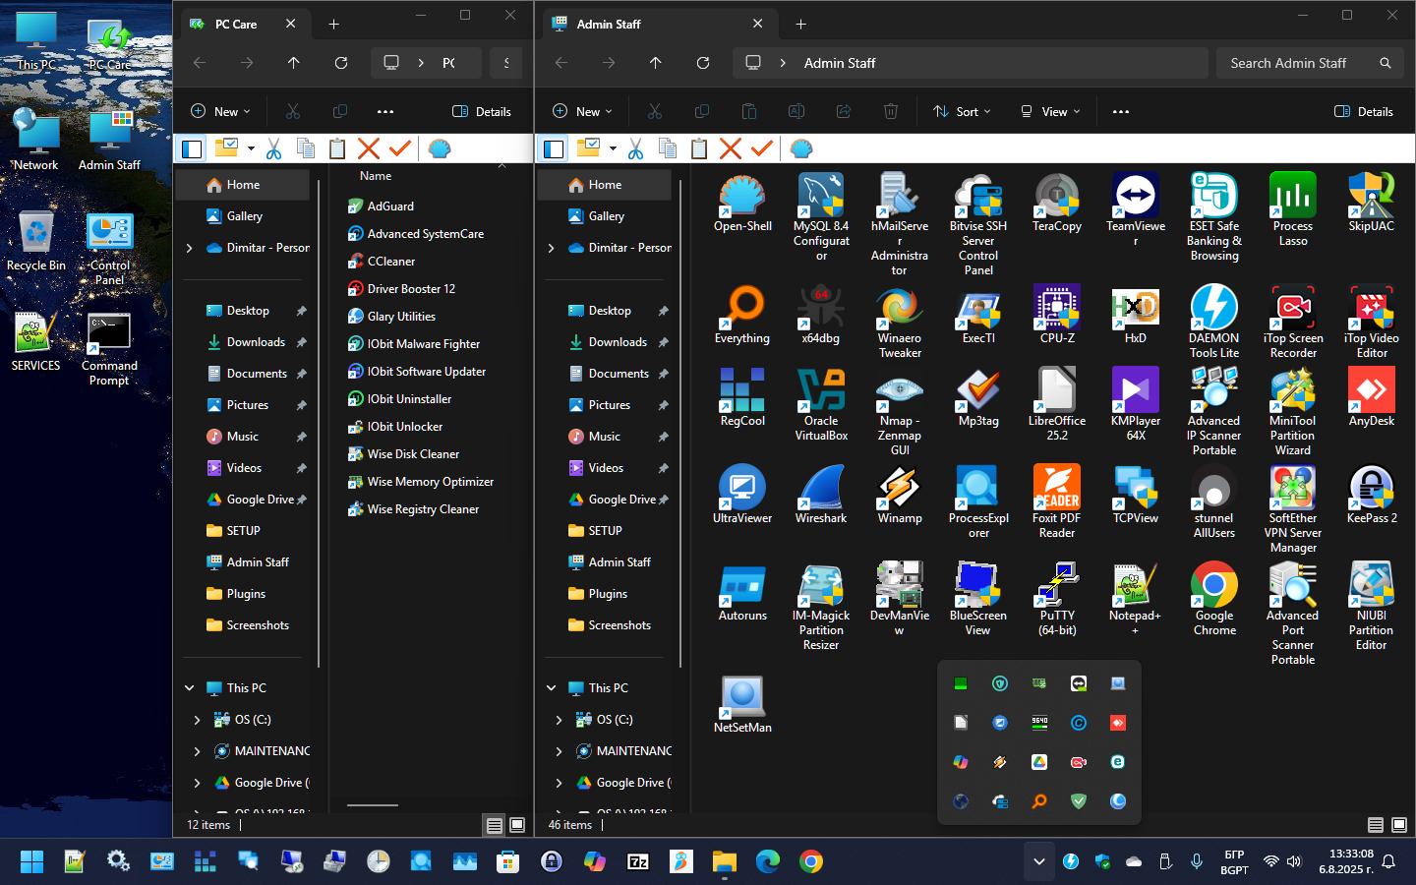
Task: Open the SkipUAC shortcut
Action: (1371, 202)
